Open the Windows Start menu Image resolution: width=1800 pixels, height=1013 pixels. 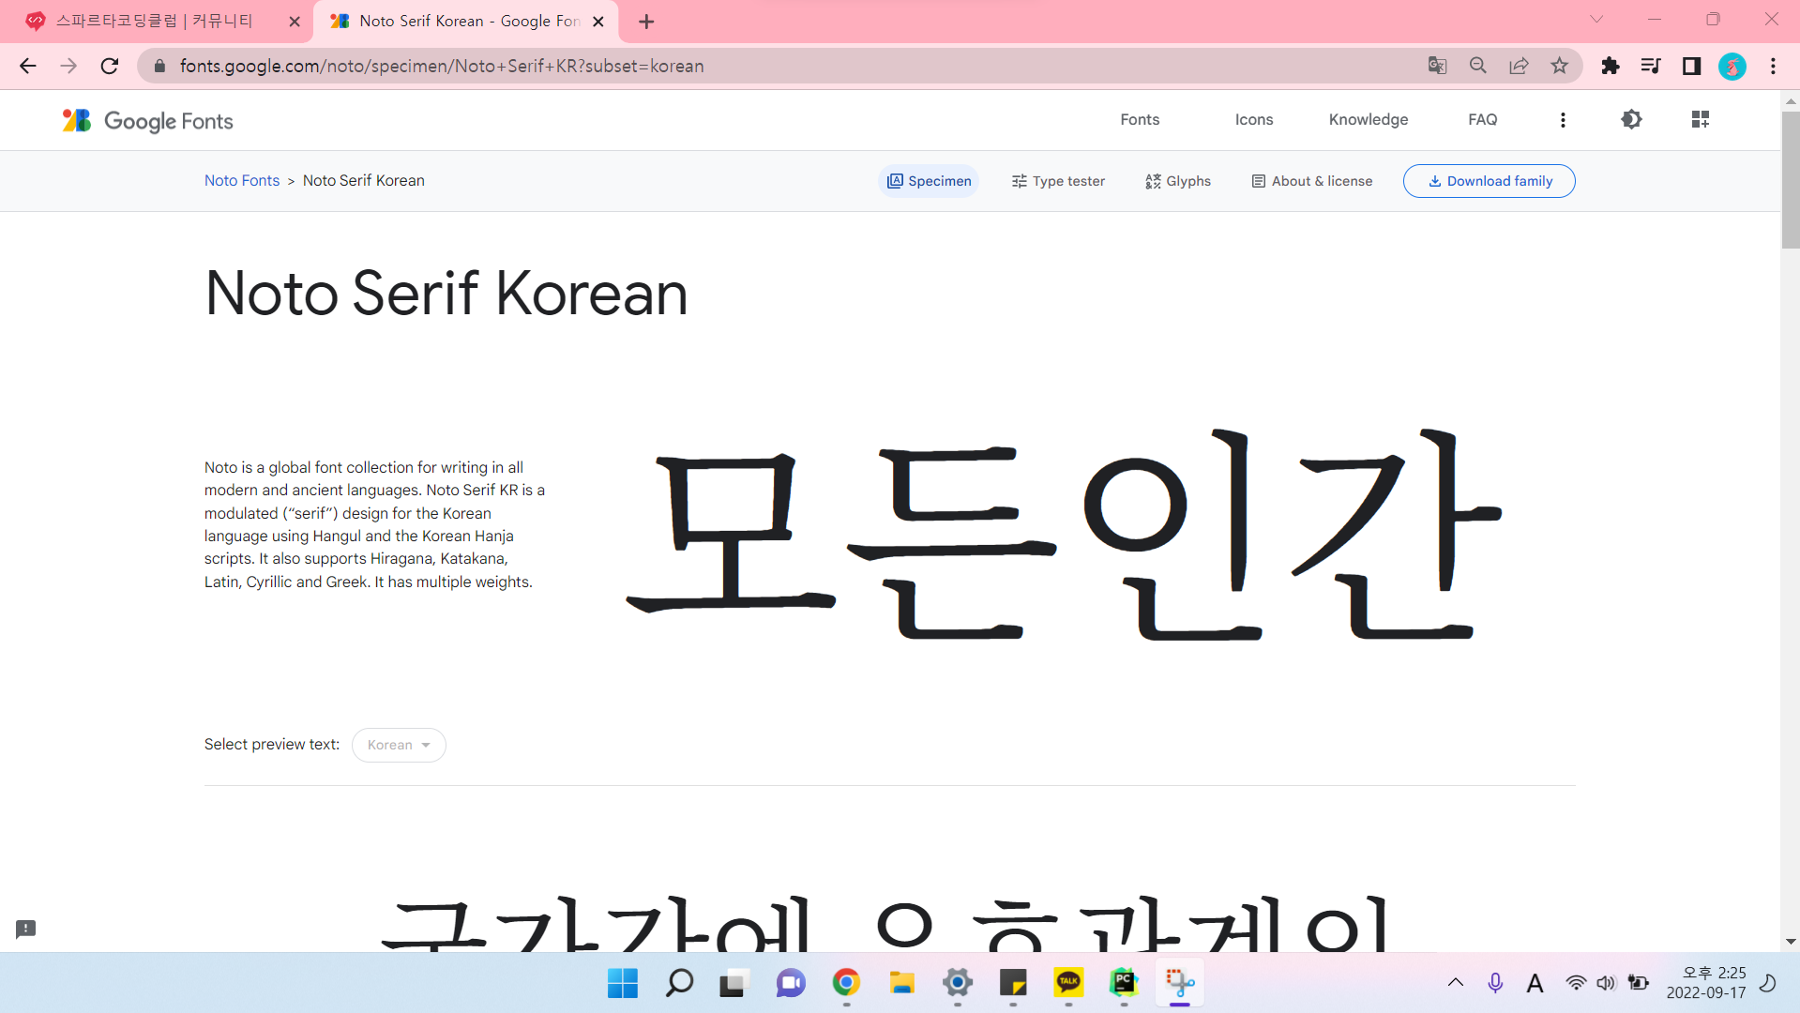coord(622,983)
